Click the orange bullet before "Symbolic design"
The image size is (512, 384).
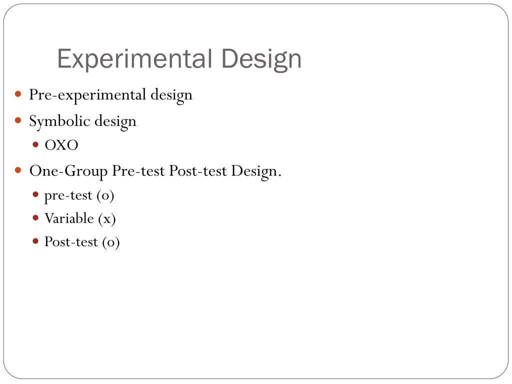click(x=18, y=120)
